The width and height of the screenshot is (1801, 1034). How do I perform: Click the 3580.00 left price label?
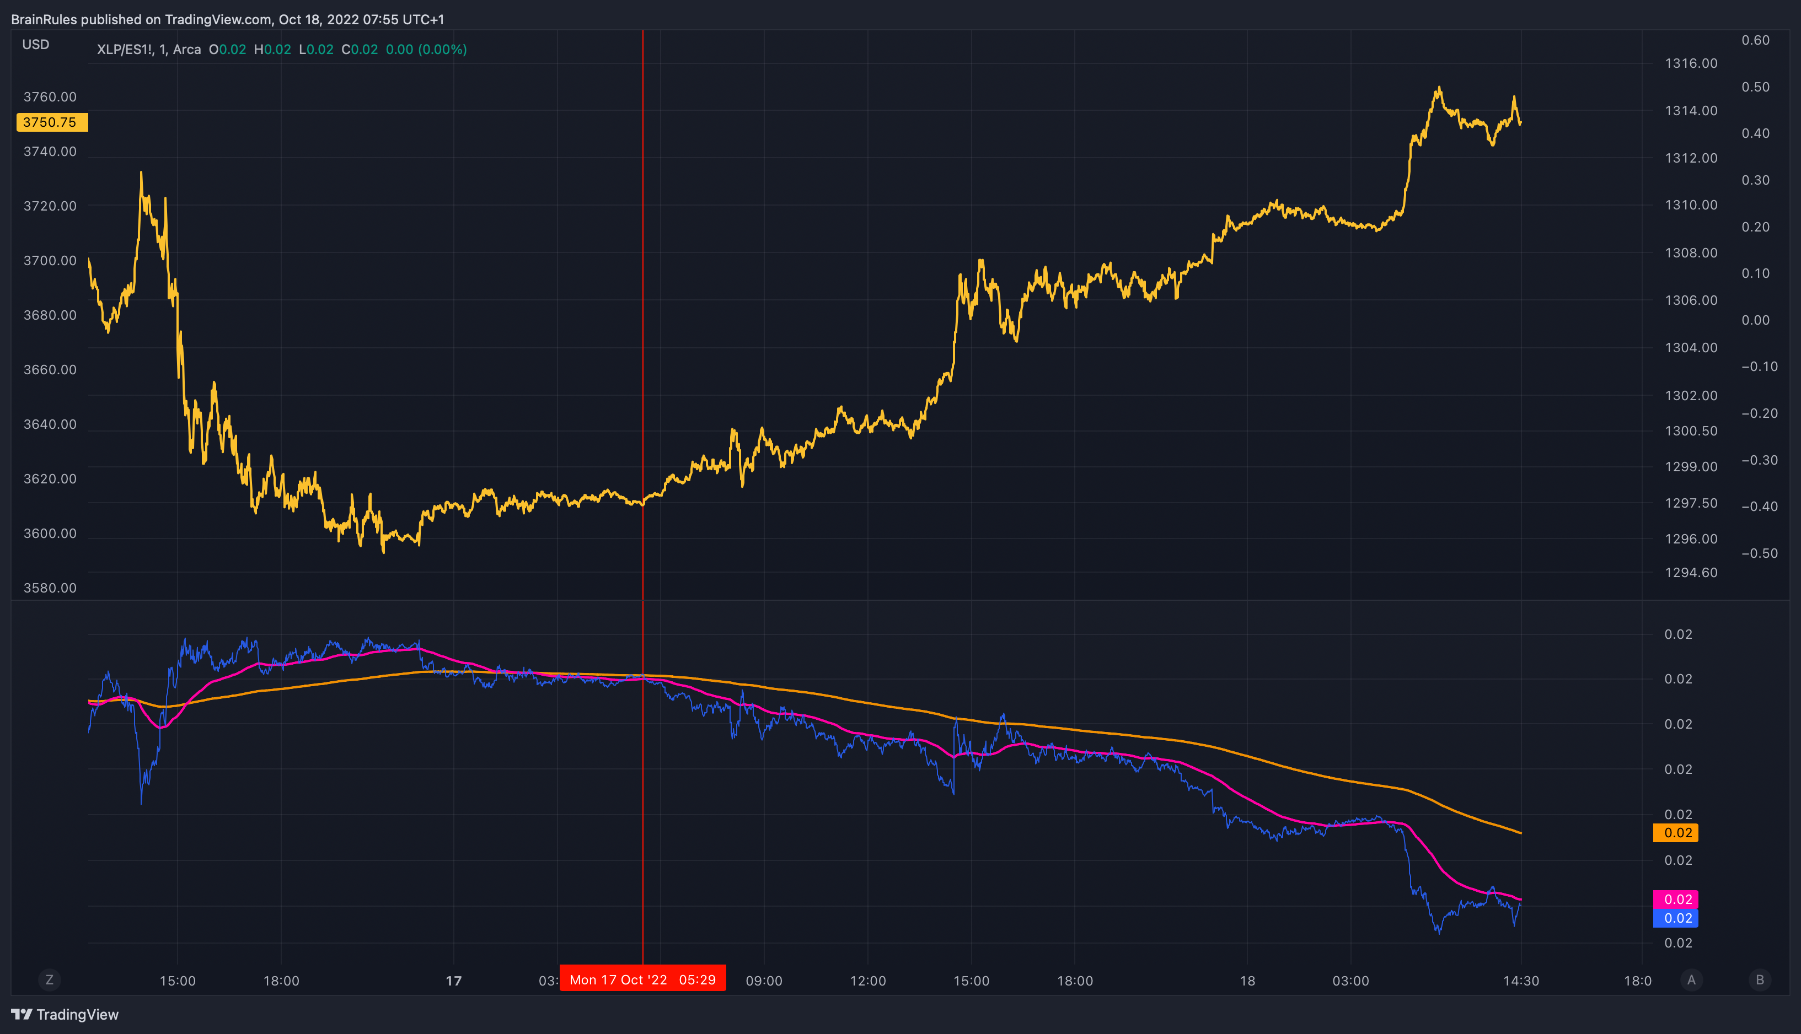50,588
